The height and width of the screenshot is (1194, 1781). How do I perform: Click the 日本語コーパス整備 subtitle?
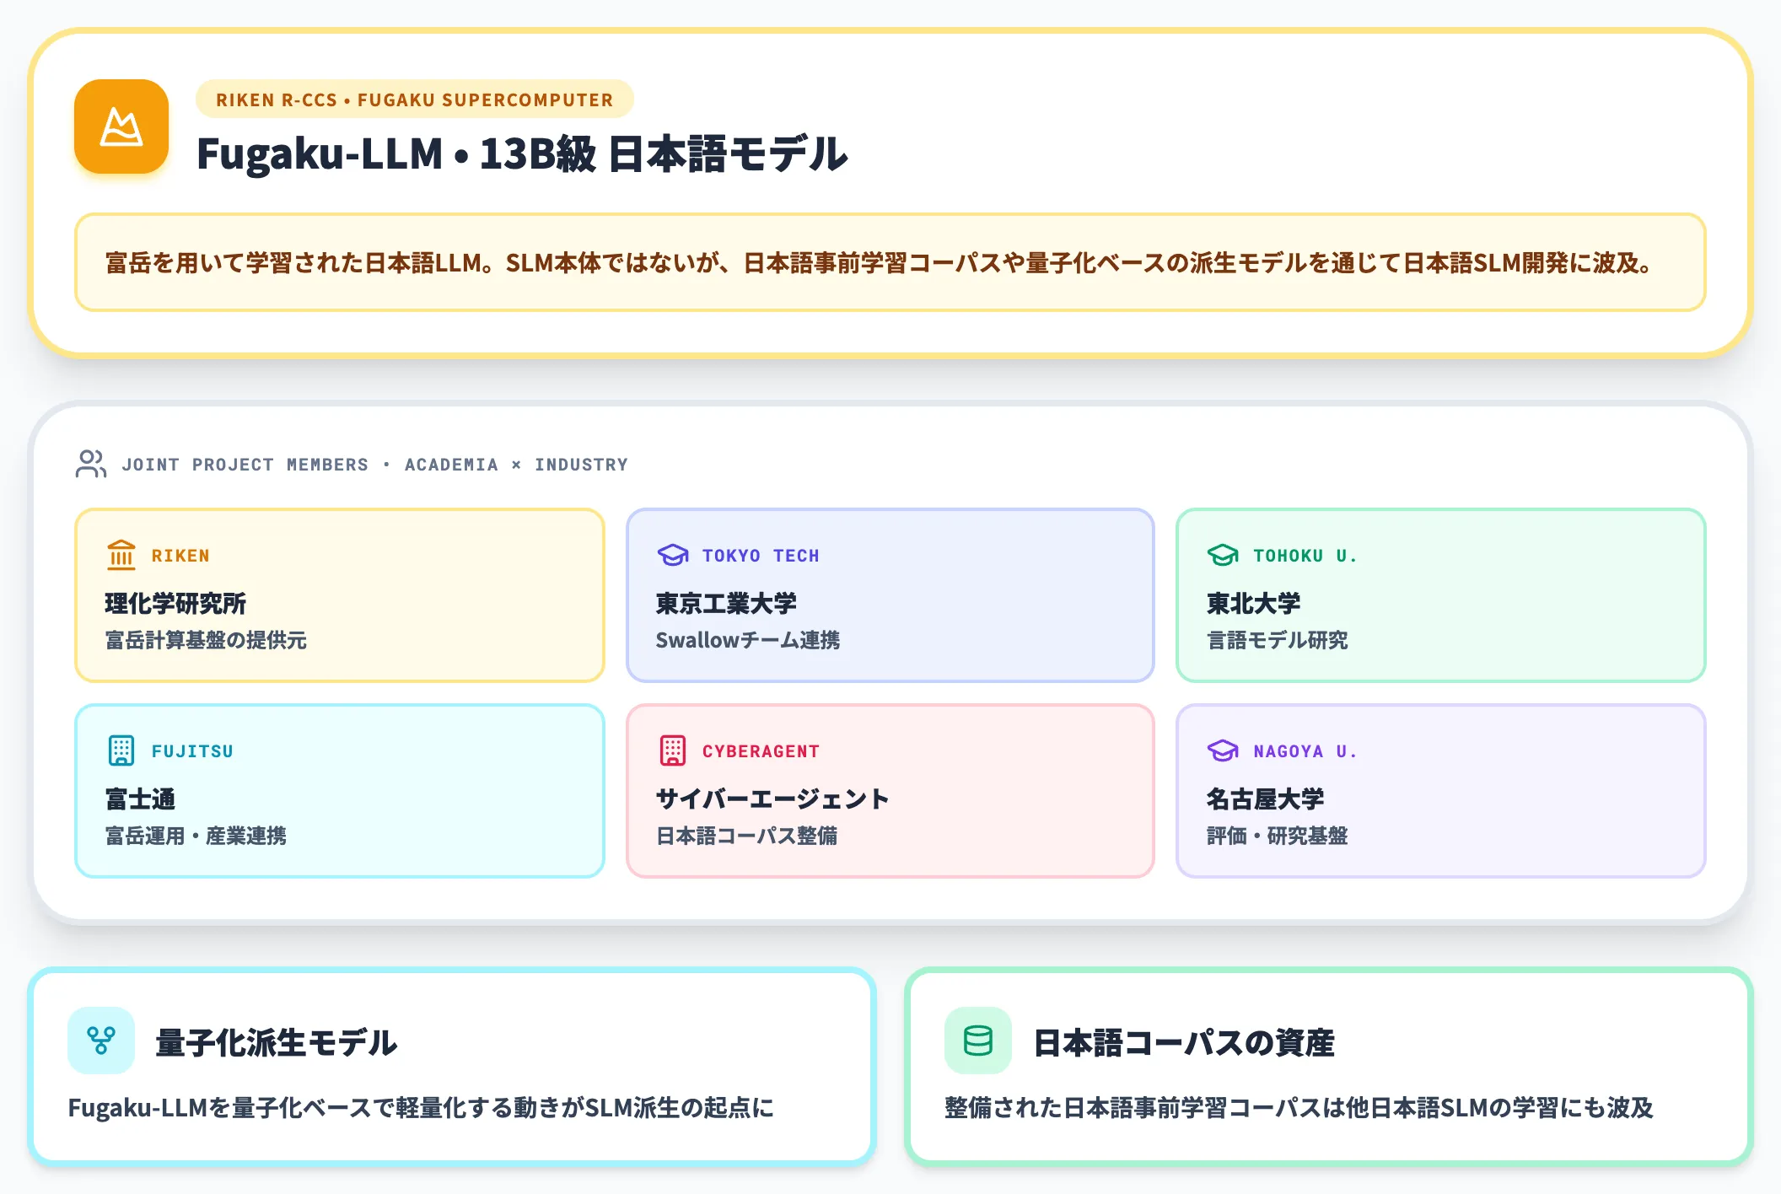pyautogui.click(x=747, y=836)
